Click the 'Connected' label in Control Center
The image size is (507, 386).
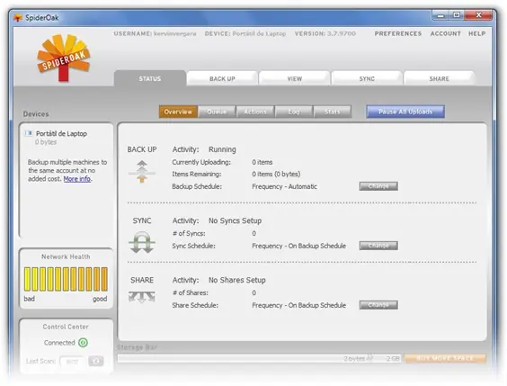click(x=59, y=343)
